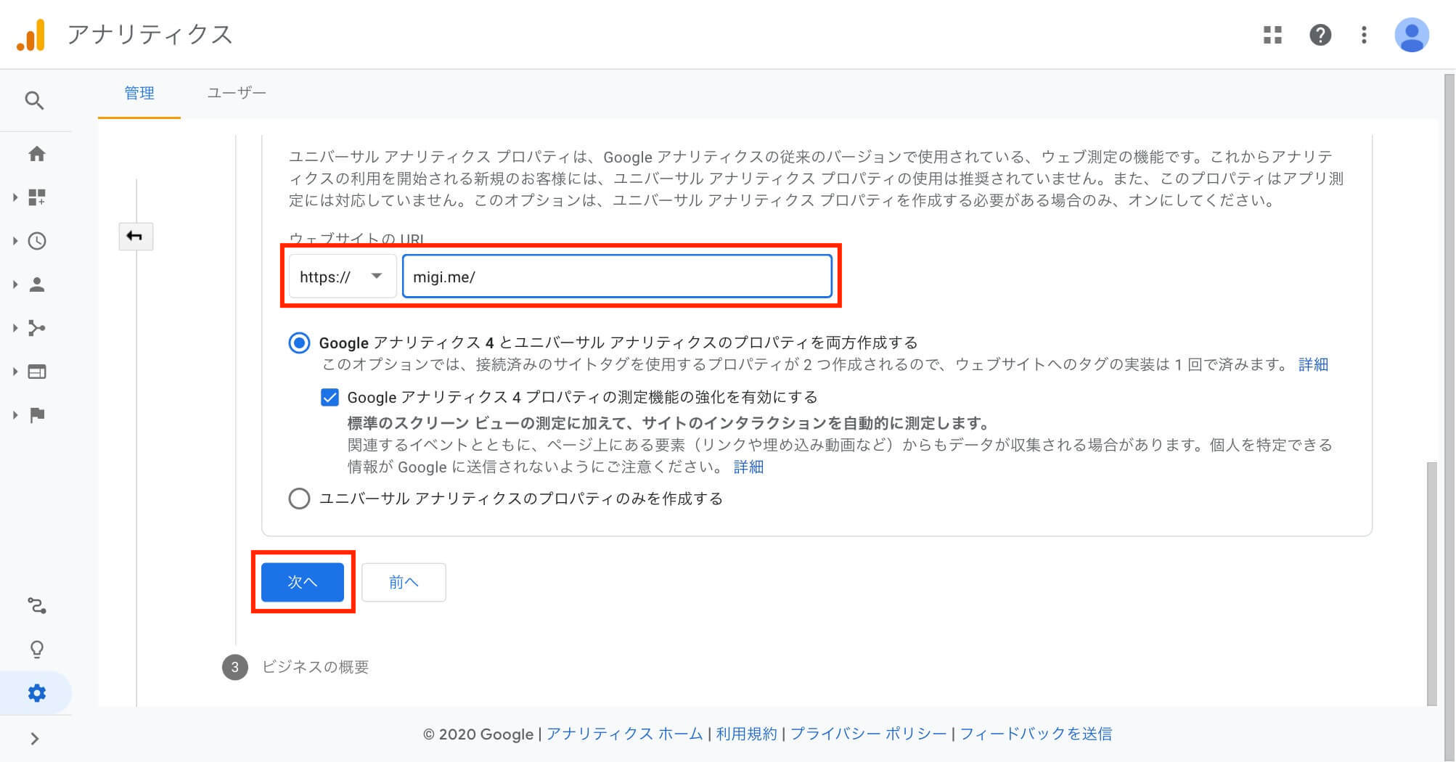This screenshot has width=1456, height=762.
Task: Open the three-dot more options menu
Action: pos(1364,35)
